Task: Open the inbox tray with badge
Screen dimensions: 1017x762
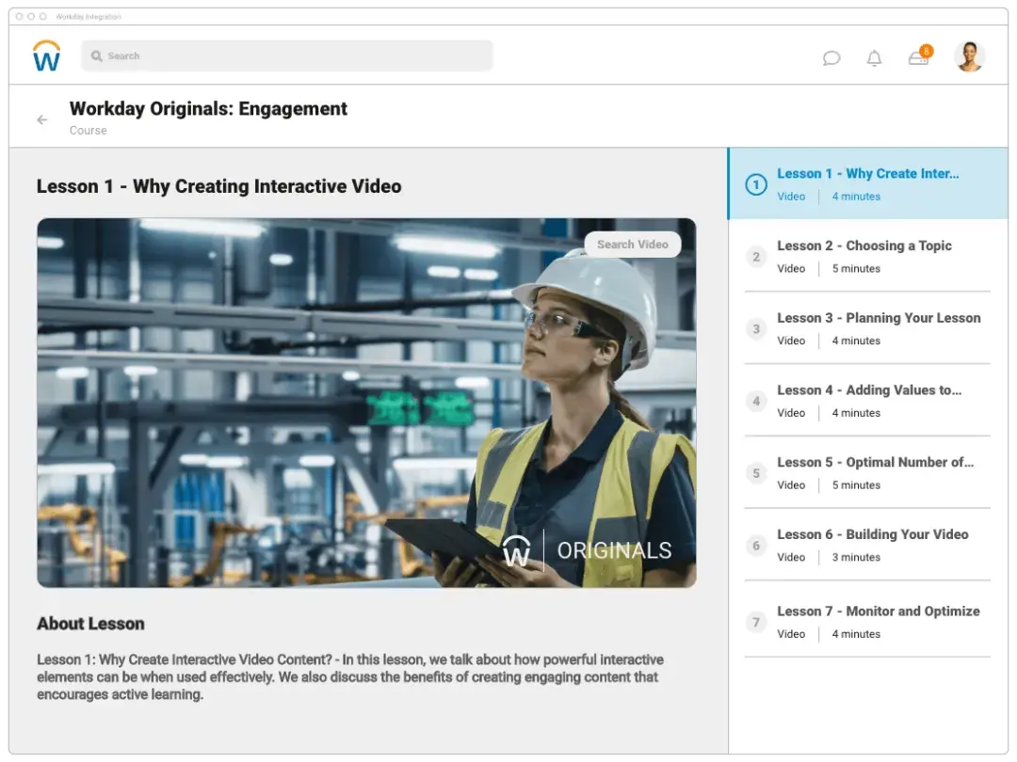Action: click(x=918, y=58)
